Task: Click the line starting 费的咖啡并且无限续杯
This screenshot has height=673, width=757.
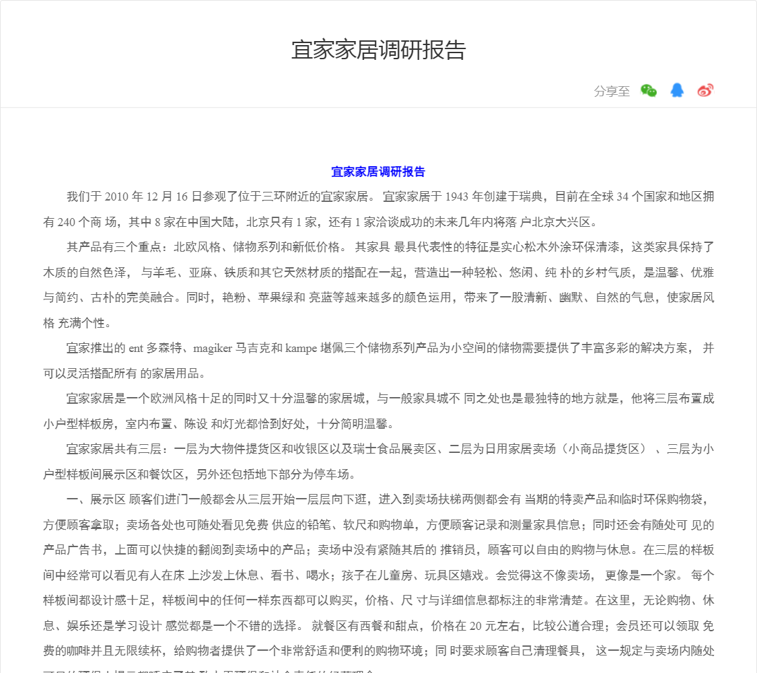Action: click(x=378, y=651)
